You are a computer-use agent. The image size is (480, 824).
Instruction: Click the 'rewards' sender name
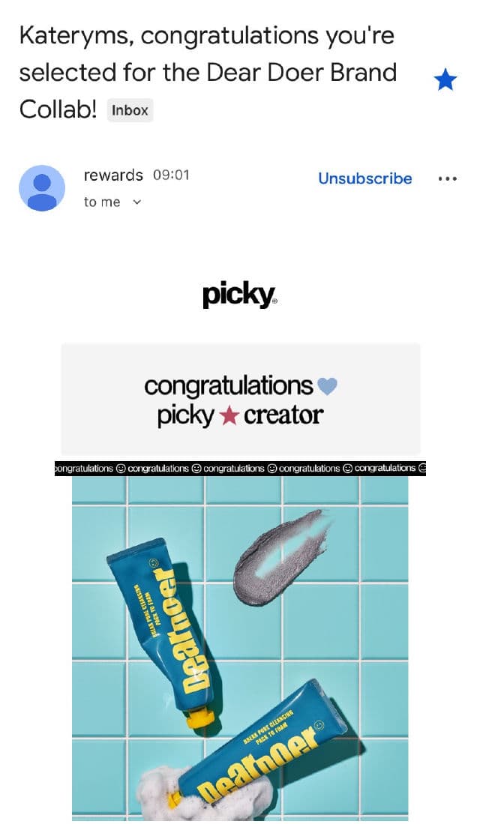113,175
